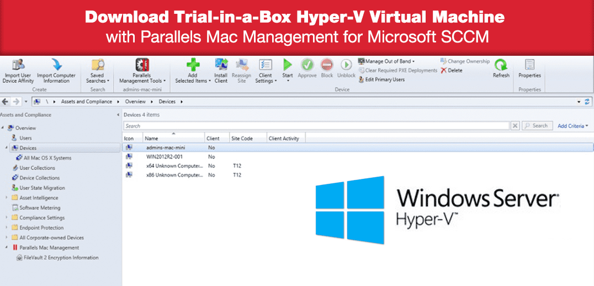Click the Delete command

pyautogui.click(x=452, y=71)
